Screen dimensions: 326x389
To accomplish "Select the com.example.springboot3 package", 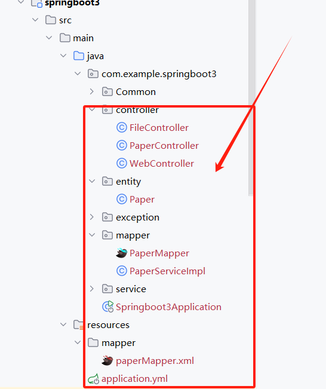I will coord(159,74).
